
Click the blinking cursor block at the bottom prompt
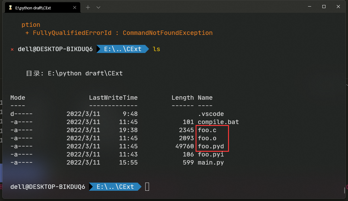point(147,186)
